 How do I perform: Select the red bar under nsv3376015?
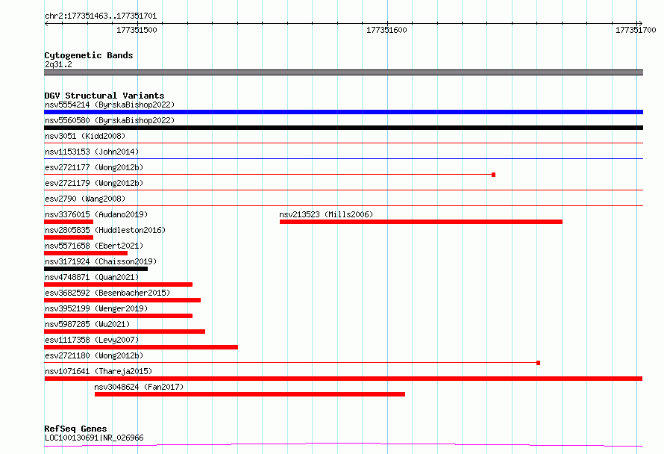point(69,222)
